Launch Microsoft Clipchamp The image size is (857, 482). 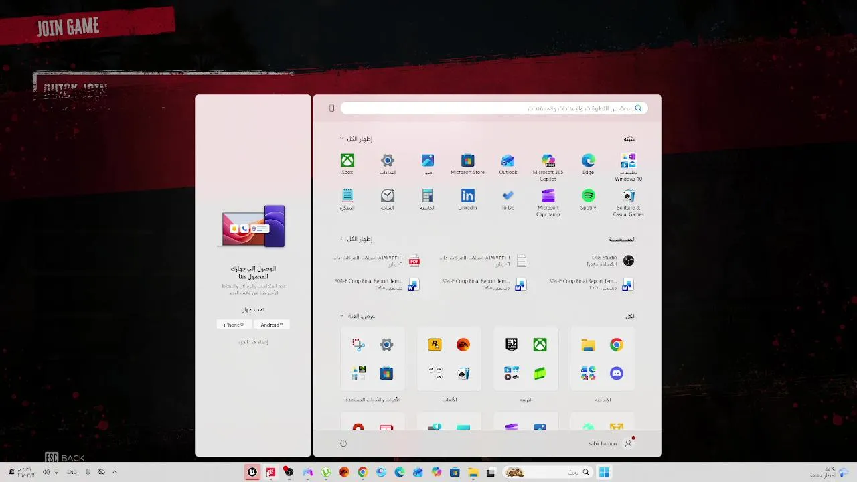[548, 202]
